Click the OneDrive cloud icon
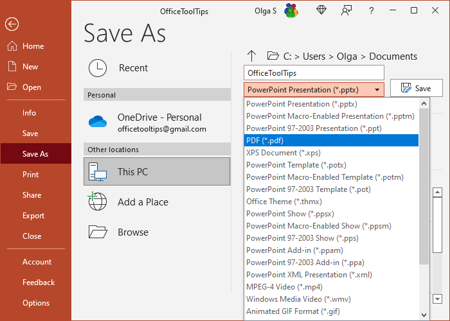This screenshot has height=321, width=450. coord(98,121)
